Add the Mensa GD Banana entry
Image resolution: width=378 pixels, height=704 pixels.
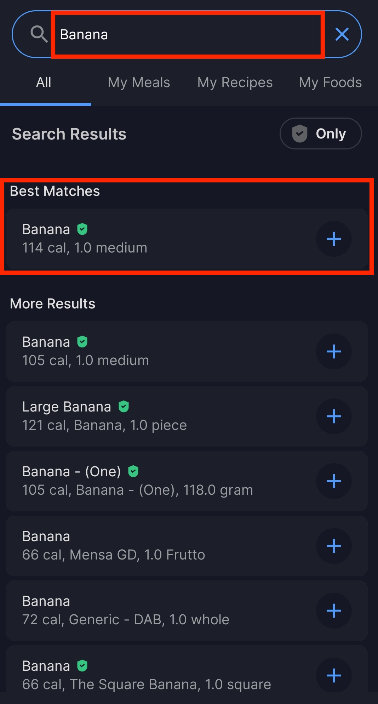[x=334, y=546]
